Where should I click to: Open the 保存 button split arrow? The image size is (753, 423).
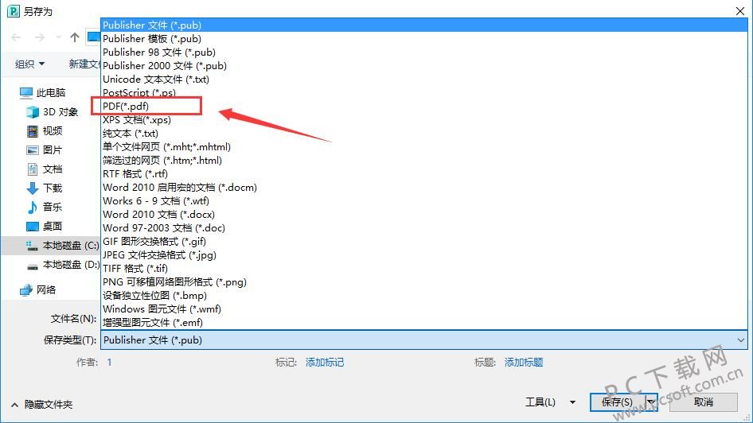click(x=651, y=402)
